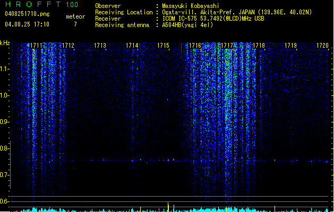Click the Receiving Location label

click(x=124, y=12)
